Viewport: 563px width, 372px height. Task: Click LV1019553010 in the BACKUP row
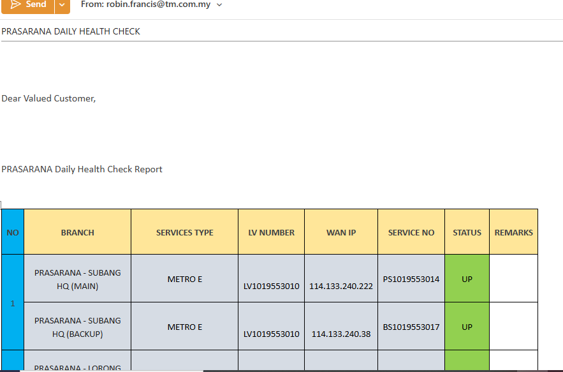(272, 334)
